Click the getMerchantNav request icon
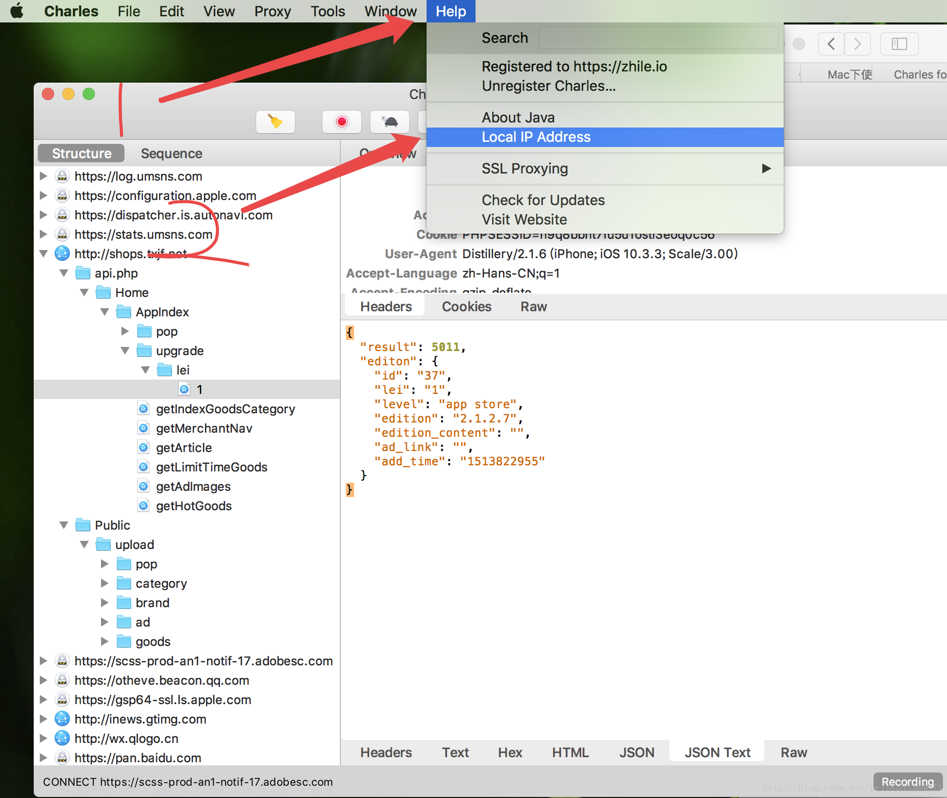 coord(144,428)
